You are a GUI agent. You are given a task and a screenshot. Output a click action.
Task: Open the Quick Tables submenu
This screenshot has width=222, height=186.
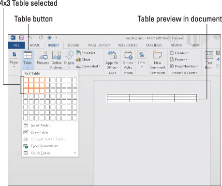(x=50, y=153)
